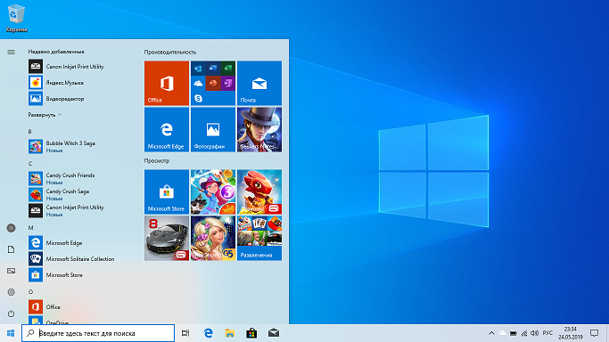Open the Microsoft Store tile

(x=167, y=192)
